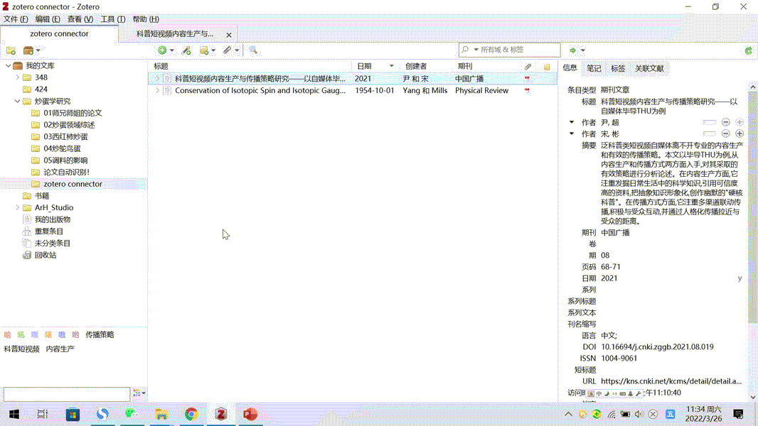Click PDF icon of Conservation of Isotopic row

click(x=528, y=90)
